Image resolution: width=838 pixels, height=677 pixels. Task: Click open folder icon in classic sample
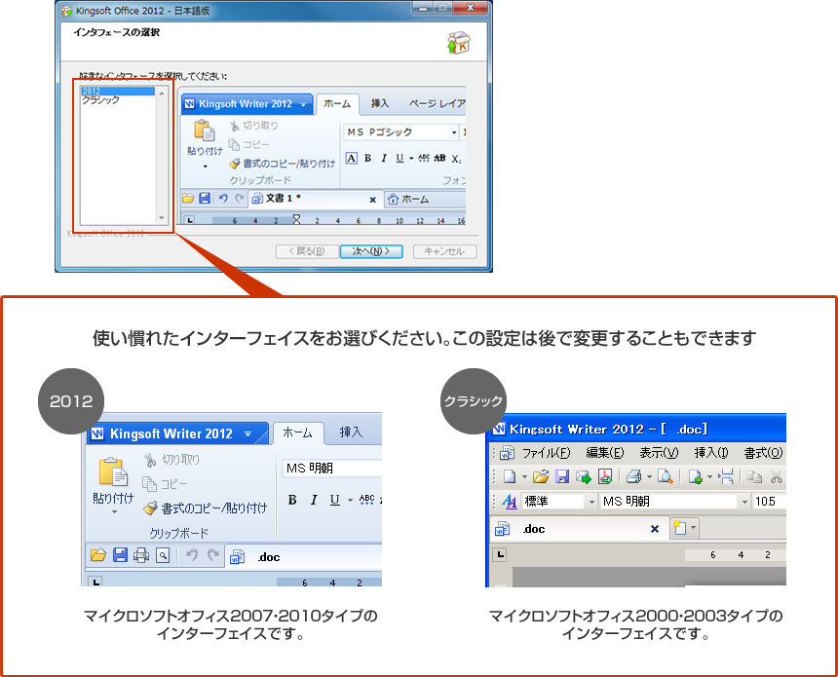coord(541,476)
